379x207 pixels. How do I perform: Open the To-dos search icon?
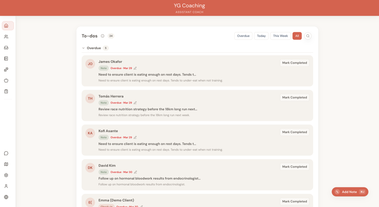308,36
